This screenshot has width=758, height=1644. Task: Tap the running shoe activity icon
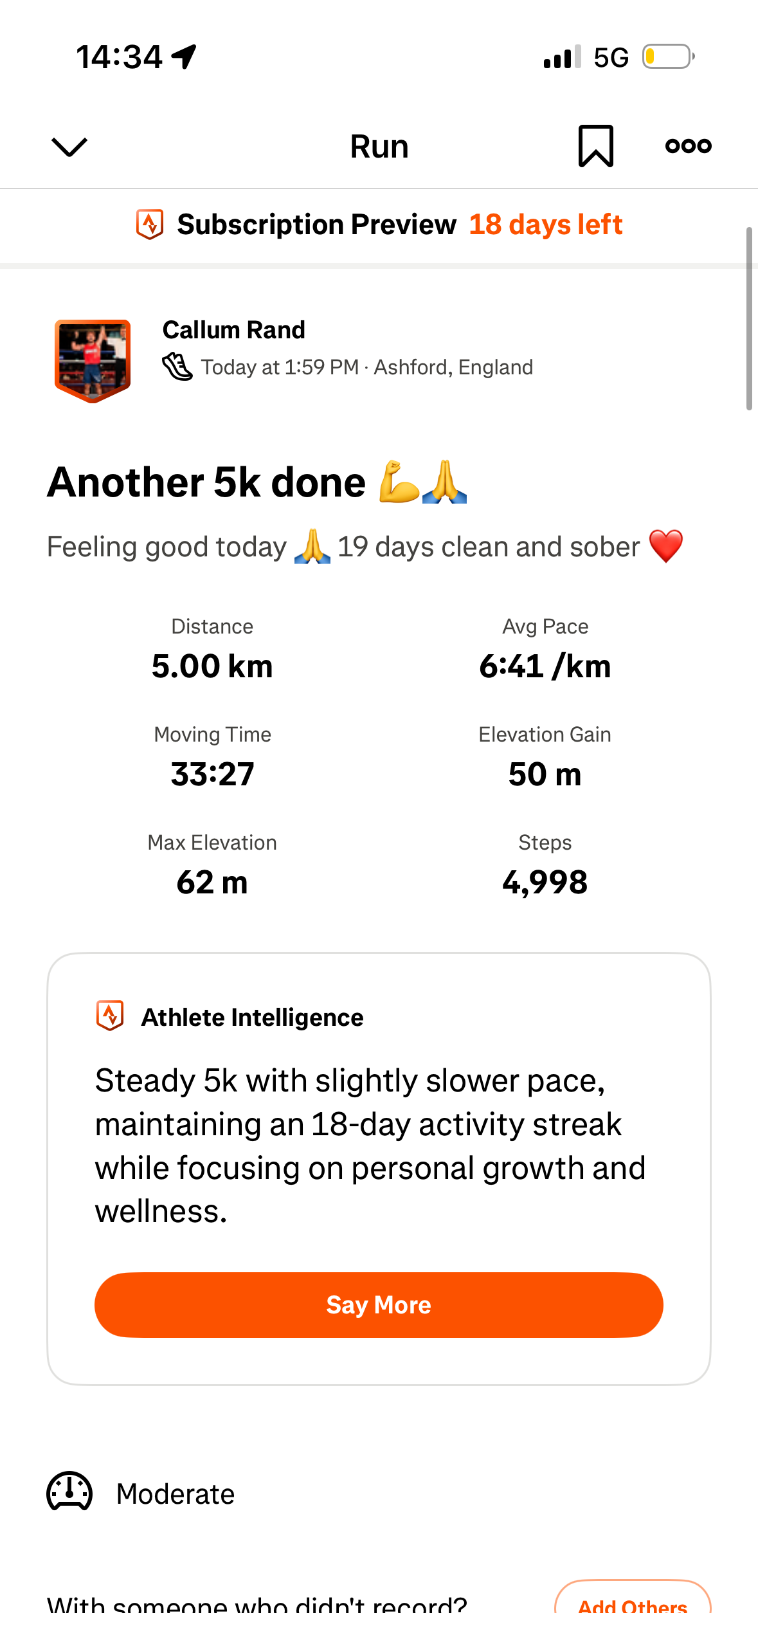point(177,367)
